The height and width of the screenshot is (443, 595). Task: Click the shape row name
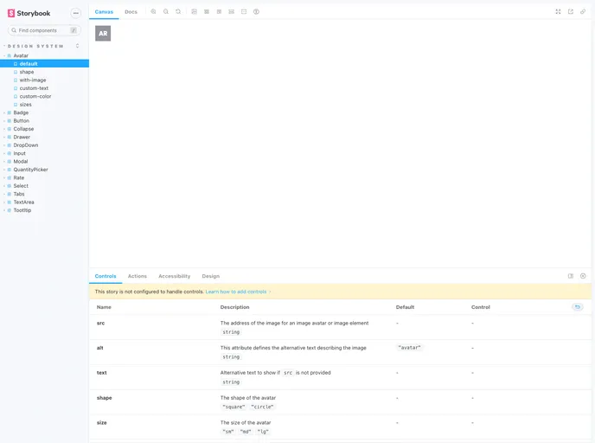(x=105, y=398)
